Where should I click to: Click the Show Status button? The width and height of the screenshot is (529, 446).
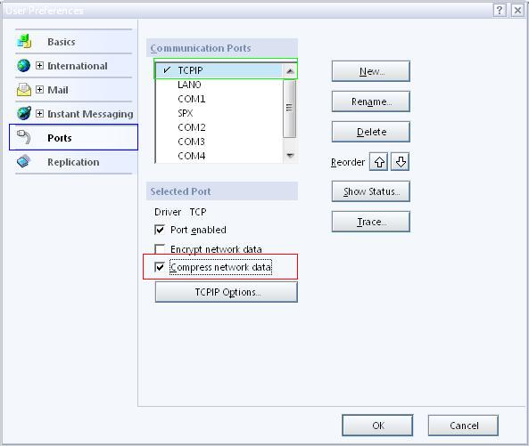click(371, 191)
